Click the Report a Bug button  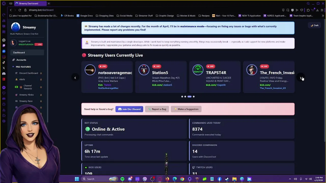(157, 109)
